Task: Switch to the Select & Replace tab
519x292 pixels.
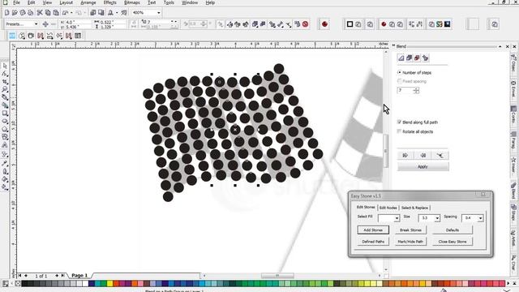Action: (414, 208)
